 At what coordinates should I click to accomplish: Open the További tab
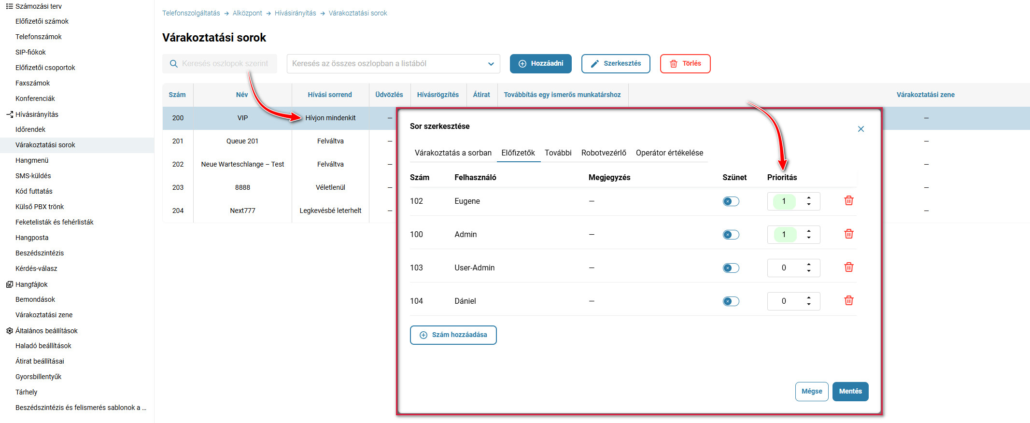[558, 153]
